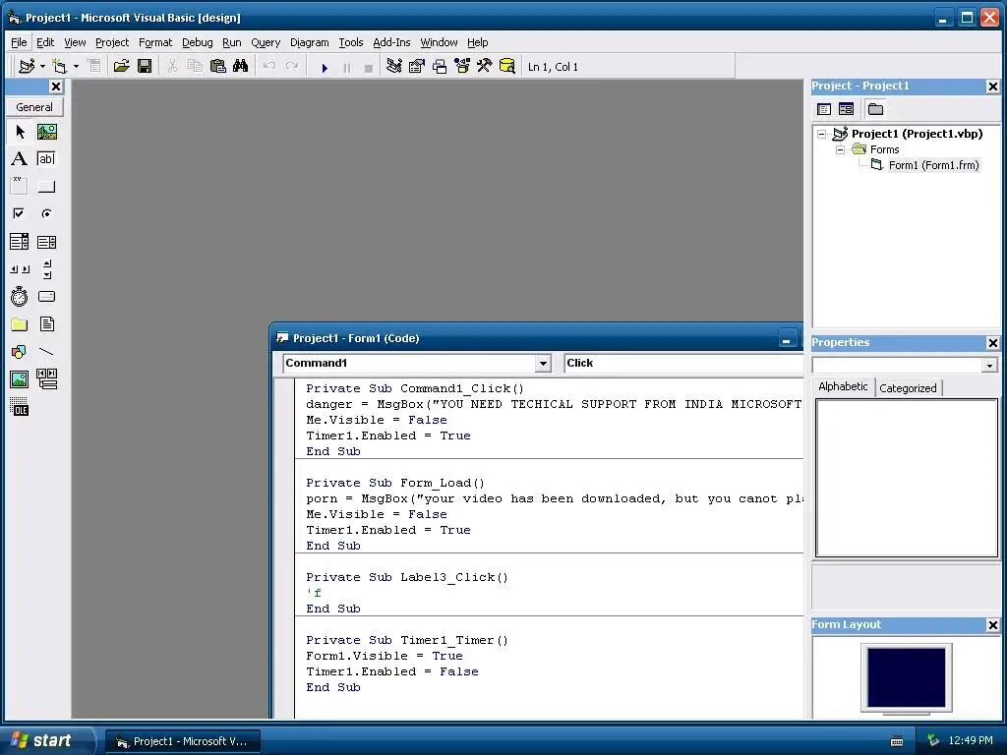Viewport: 1007px width, 755px height.
Task: Open the Toolbox toolbar icon
Action: tap(484, 66)
